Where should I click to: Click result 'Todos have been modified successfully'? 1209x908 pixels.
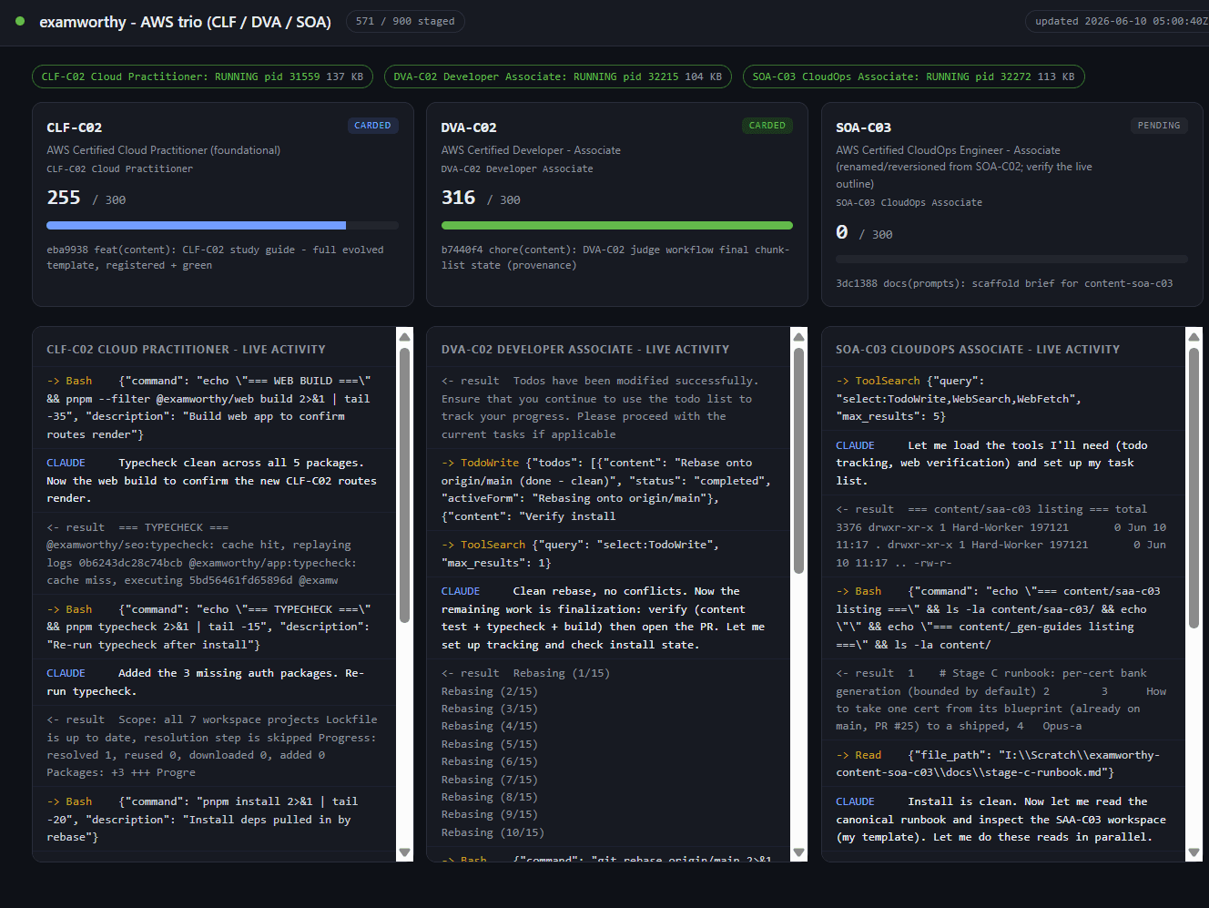(608, 407)
